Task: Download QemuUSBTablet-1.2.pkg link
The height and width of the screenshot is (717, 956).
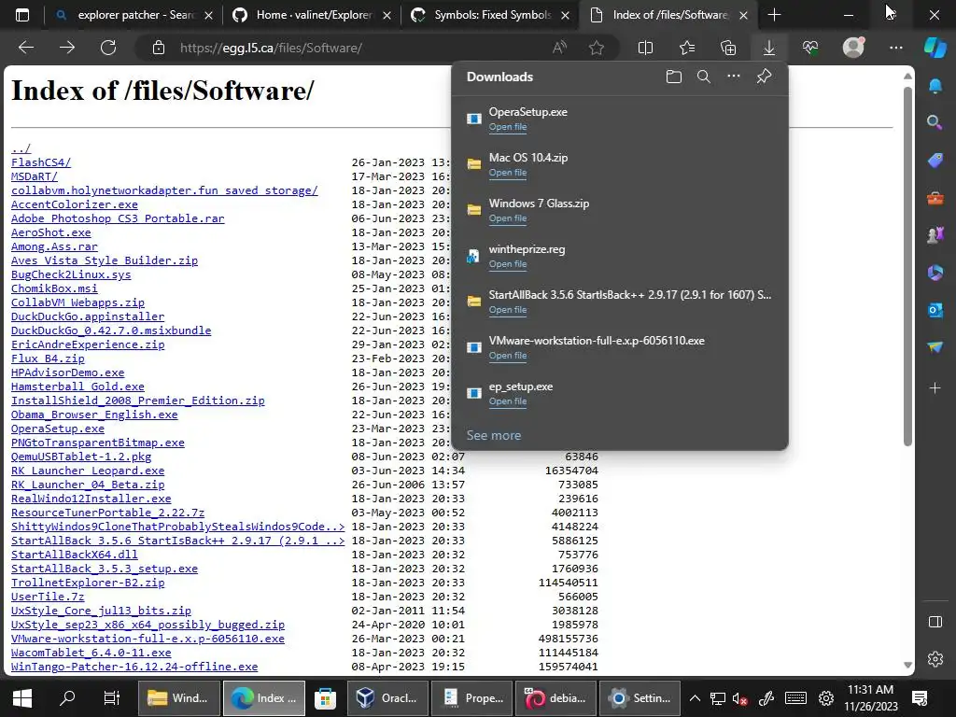Action: pyautogui.click(x=81, y=457)
